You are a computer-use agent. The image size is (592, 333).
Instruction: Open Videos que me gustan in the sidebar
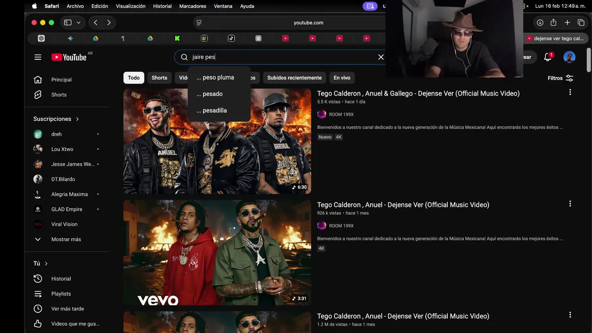(75, 324)
